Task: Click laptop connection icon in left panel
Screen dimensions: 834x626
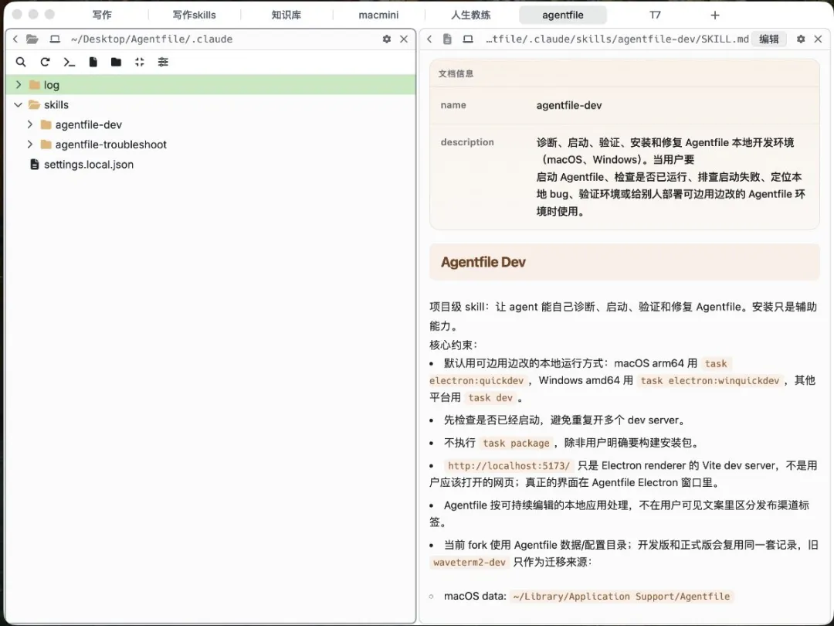Action: click(x=55, y=39)
